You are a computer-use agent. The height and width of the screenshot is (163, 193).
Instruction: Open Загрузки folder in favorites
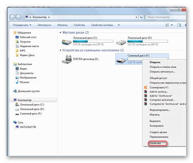[x=23, y=41]
